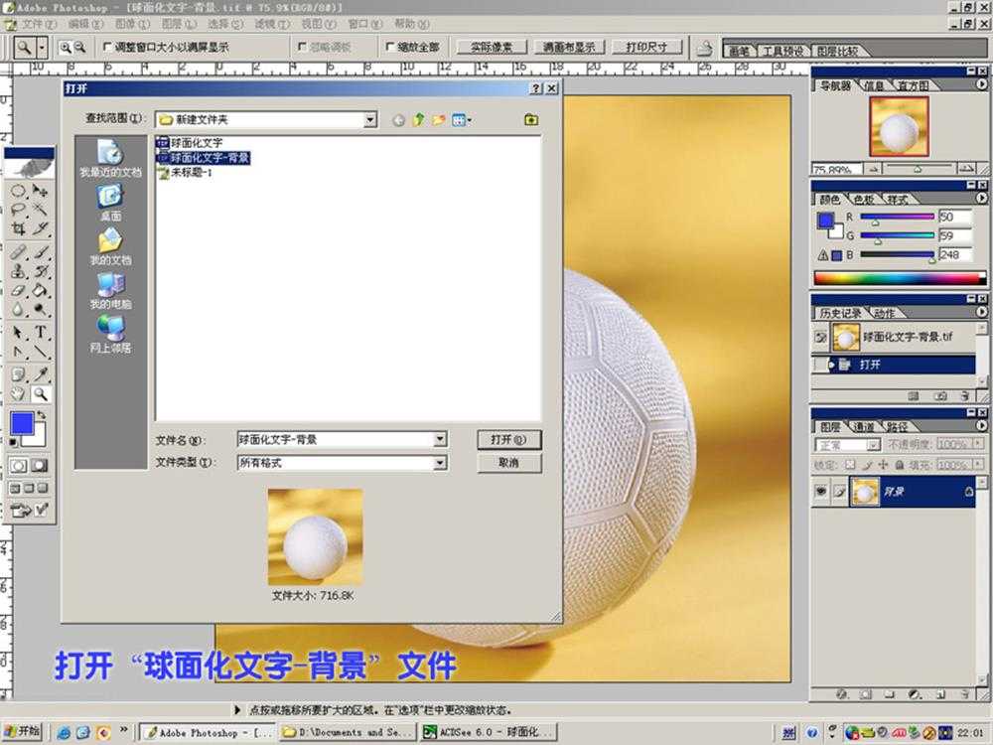Click zoom-out magnifier in options bar

click(x=79, y=47)
